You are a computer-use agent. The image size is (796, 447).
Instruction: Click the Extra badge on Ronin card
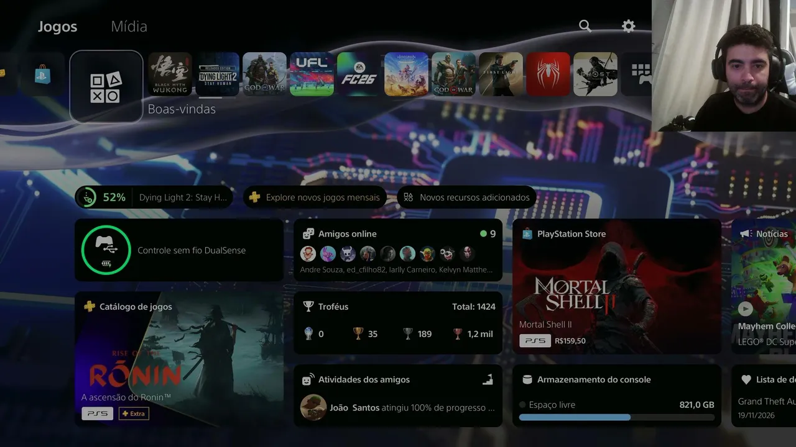[x=134, y=413]
